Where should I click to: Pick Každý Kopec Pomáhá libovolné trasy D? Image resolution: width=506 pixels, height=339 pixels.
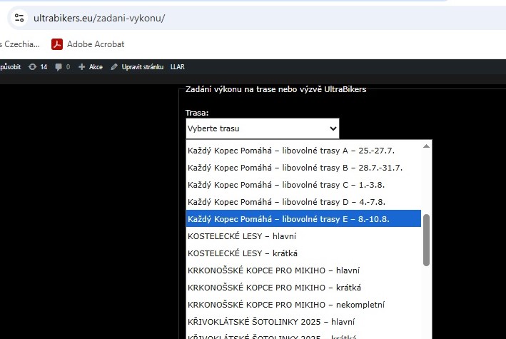(289, 202)
